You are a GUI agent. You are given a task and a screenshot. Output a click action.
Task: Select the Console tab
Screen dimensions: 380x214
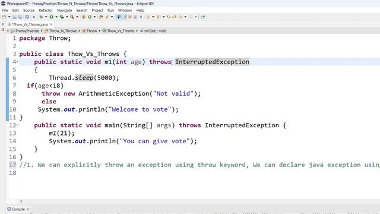coord(18,209)
